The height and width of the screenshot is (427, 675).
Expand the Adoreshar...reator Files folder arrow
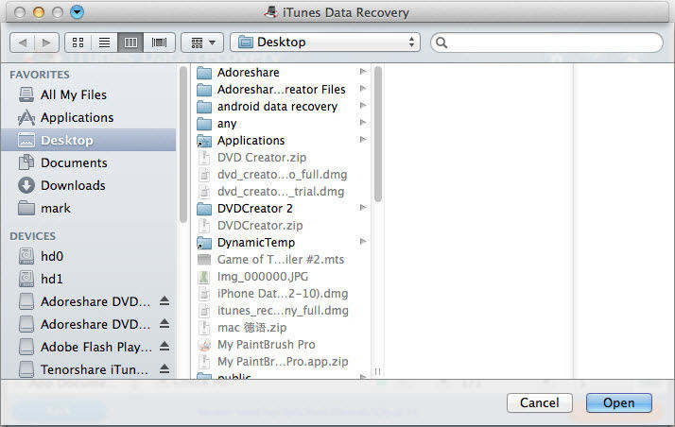tap(363, 89)
